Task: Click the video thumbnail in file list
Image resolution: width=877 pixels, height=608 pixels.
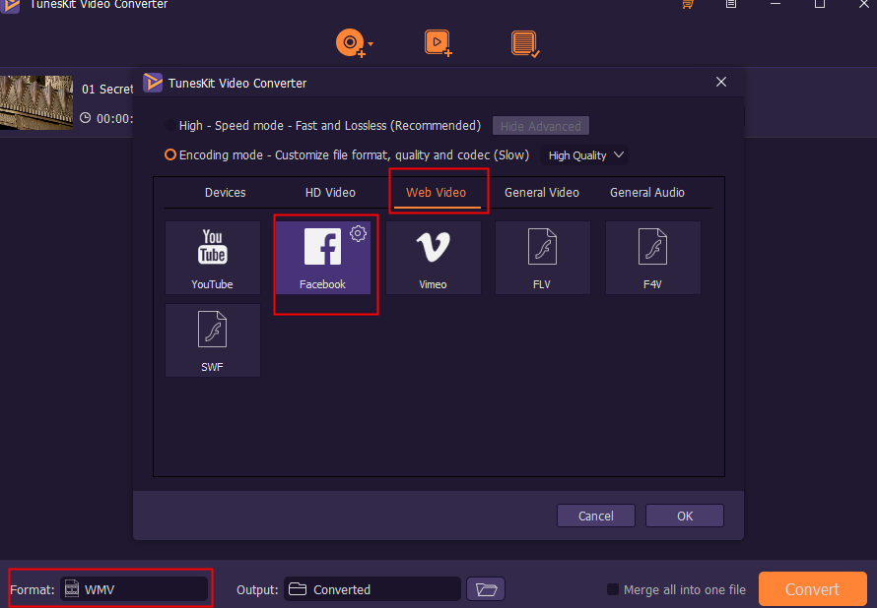Action: (x=36, y=102)
